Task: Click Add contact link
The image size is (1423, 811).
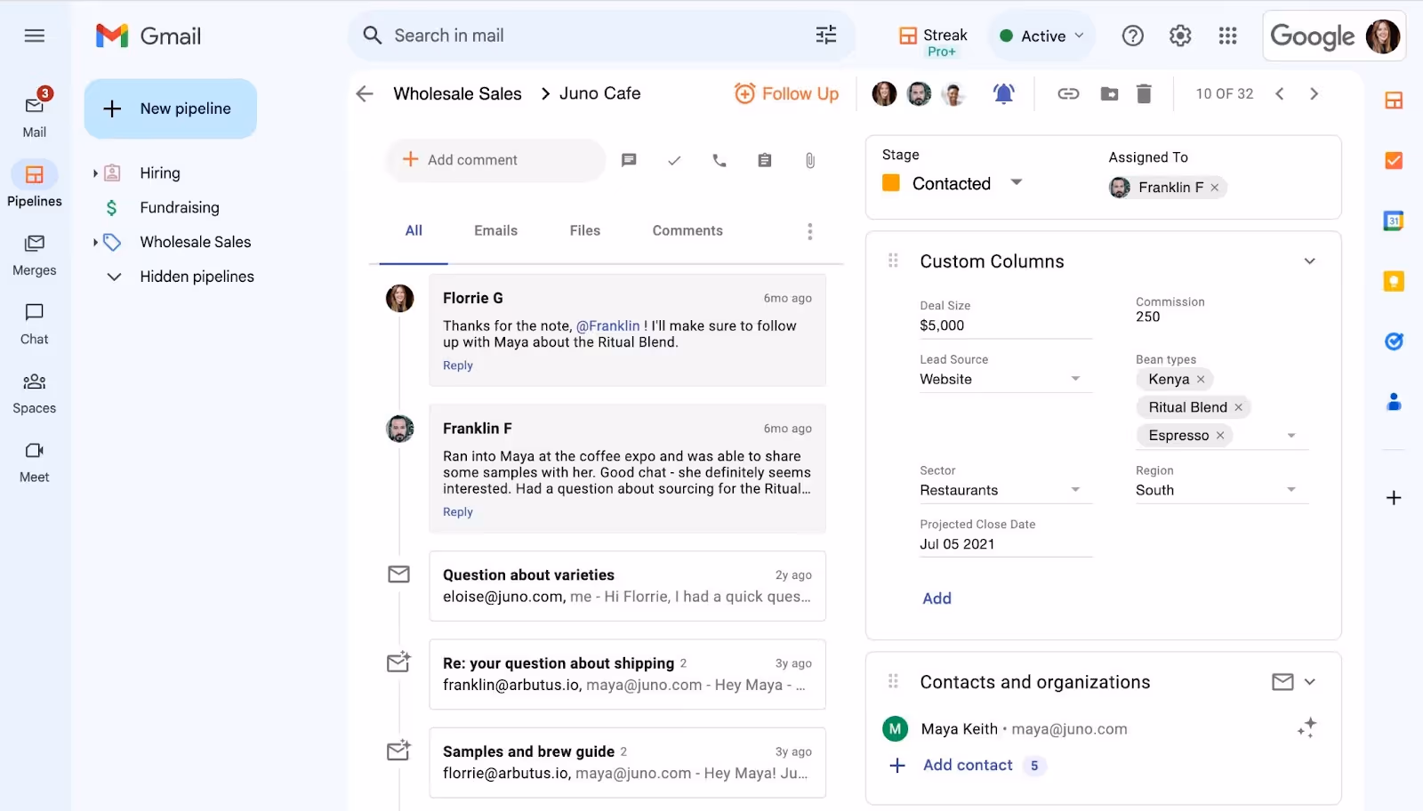Action: click(x=968, y=765)
